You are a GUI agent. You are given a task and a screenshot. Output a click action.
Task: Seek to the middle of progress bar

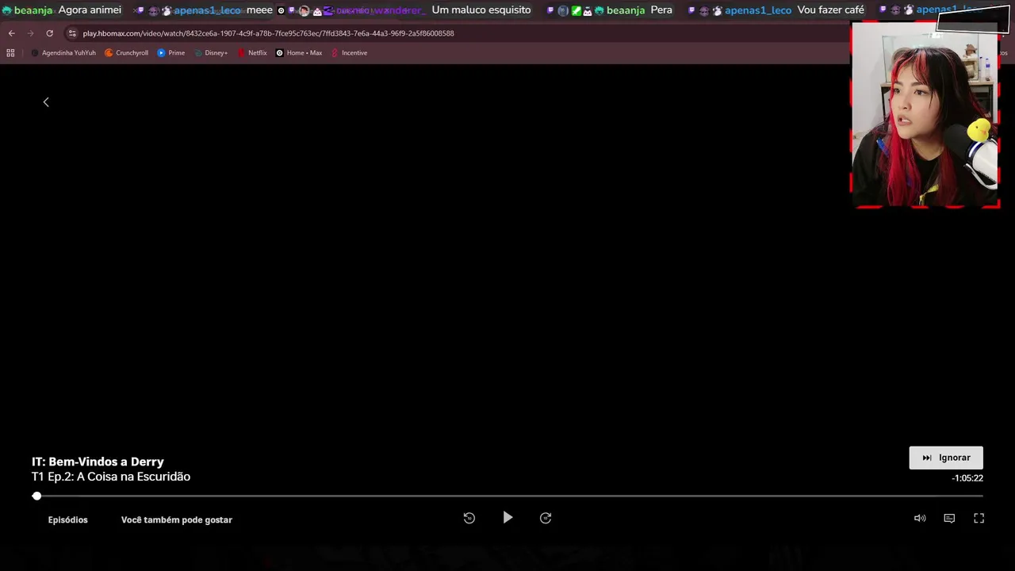[x=507, y=496]
